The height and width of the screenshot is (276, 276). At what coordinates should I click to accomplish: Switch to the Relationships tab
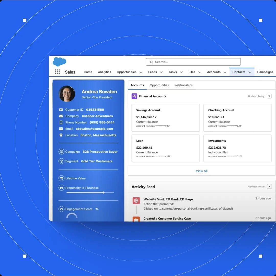pyautogui.click(x=183, y=85)
